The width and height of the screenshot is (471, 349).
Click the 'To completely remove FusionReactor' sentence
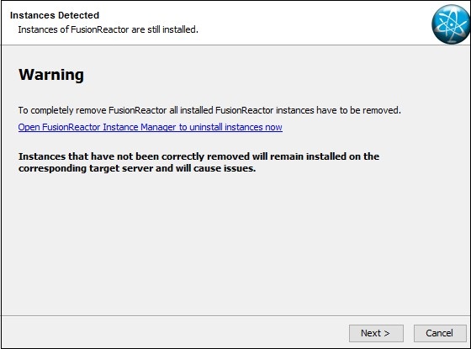209,110
